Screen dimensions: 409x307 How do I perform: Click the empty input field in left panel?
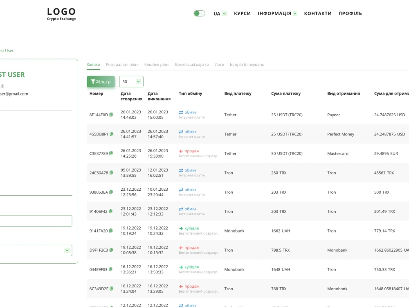point(36,221)
